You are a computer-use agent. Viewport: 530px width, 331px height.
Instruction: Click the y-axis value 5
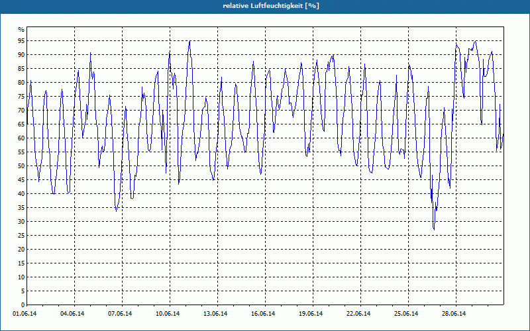[x=23, y=291]
